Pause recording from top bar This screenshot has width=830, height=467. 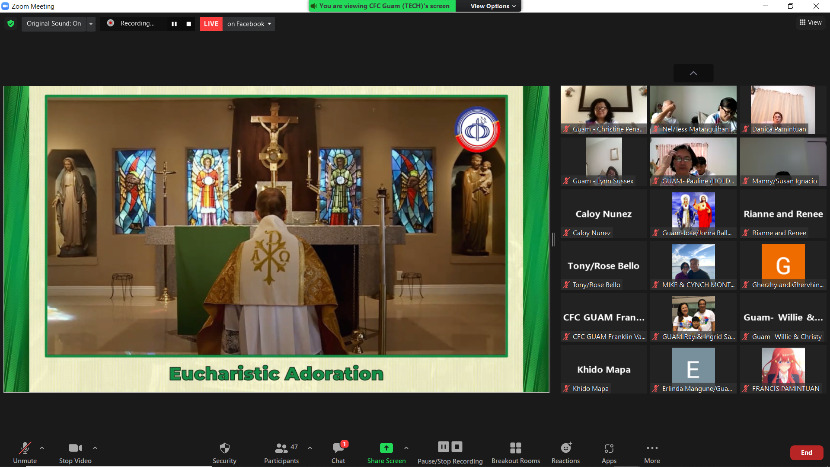click(174, 24)
